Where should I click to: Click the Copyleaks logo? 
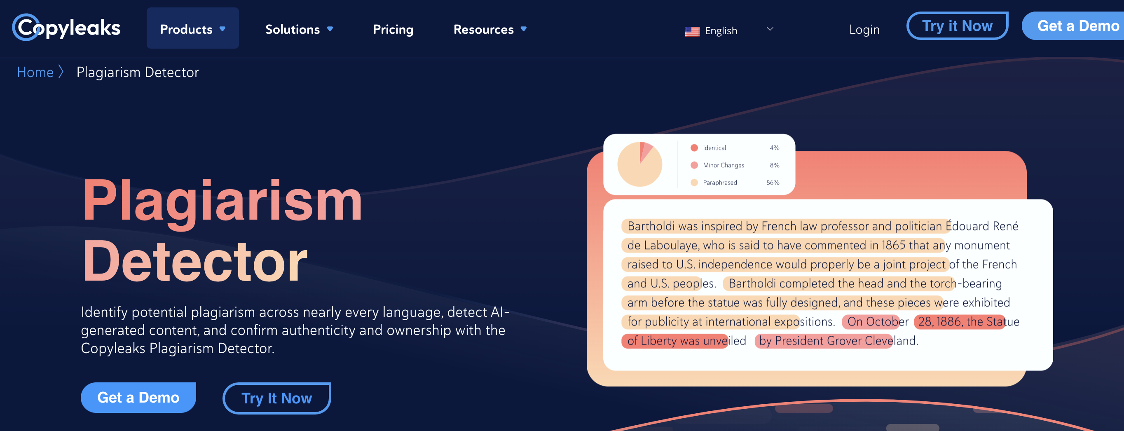point(66,28)
